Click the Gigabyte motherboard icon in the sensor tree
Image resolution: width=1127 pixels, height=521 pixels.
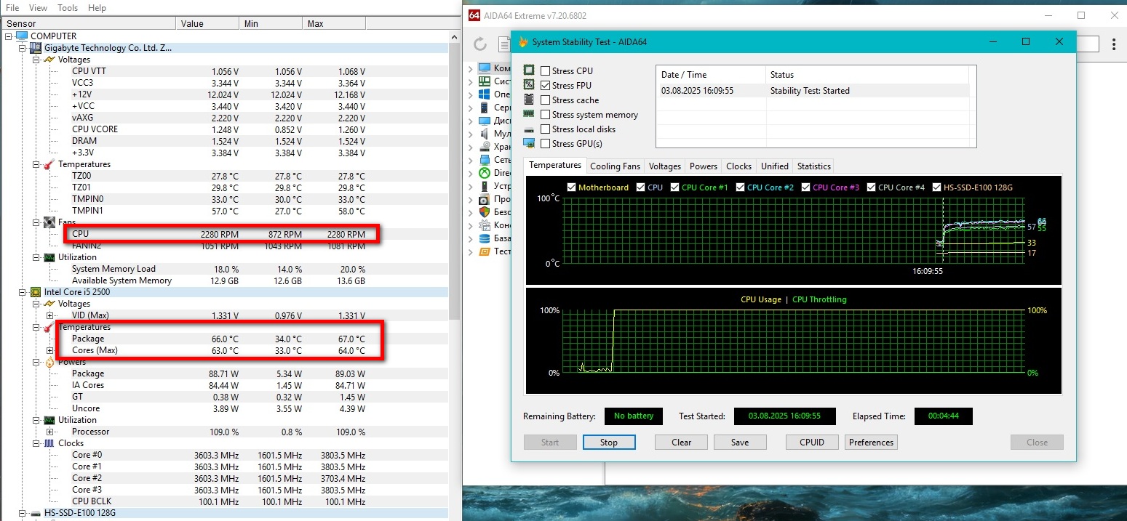35,47
